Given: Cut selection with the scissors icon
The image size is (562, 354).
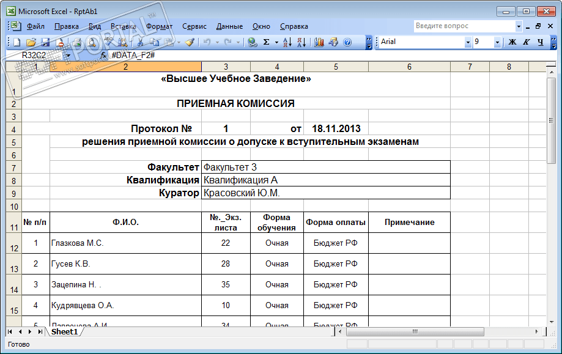Looking at the screenshot, I should (x=140, y=42).
